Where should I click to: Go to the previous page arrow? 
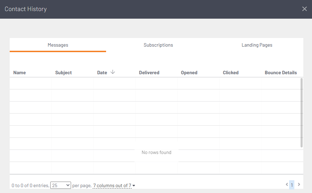click(x=287, y=185)
